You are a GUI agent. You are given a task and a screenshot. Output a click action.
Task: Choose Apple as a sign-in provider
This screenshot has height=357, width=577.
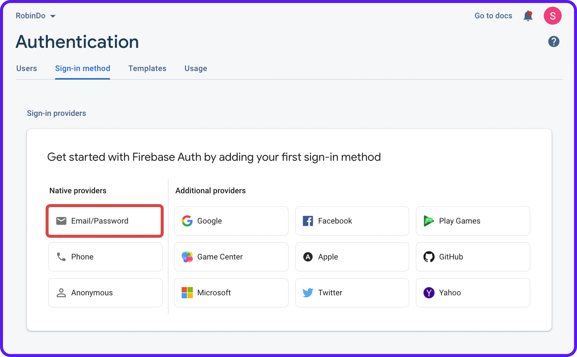point(352,257)
